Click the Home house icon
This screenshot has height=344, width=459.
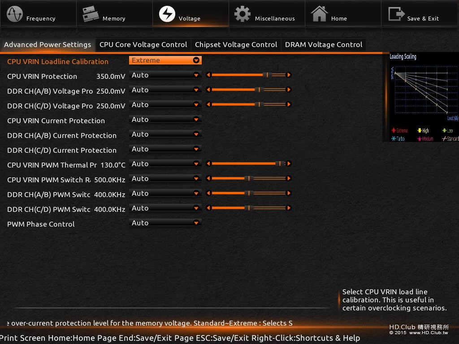319,14
